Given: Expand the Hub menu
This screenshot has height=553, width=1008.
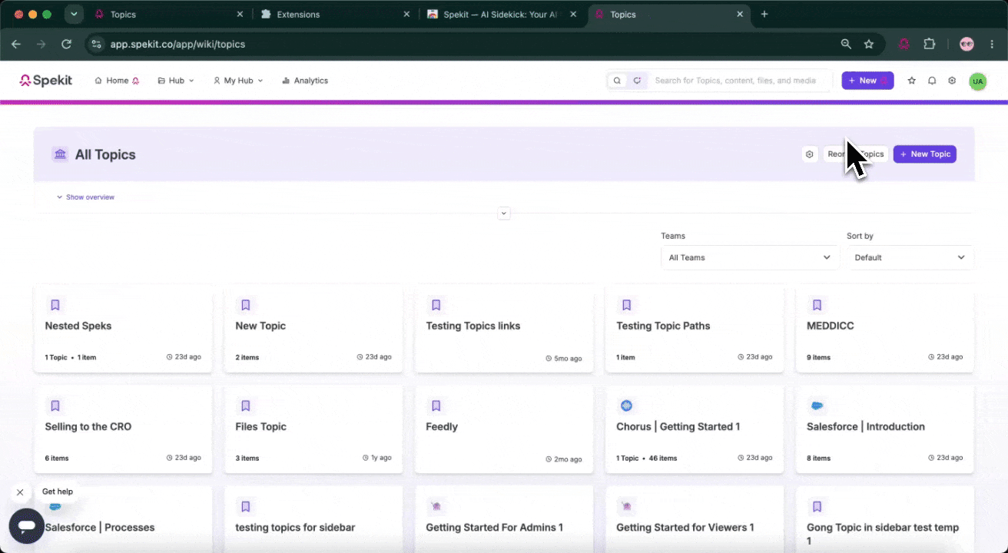Looking at the screenshot, I should [176, 81].
